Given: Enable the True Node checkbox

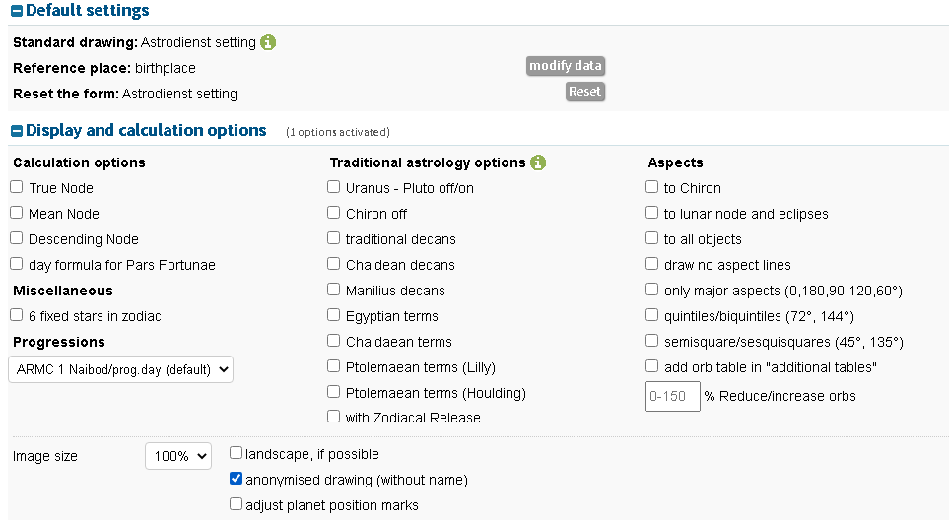Looking at the screenshot, I should pyautogui.click(x=17, y=188).
